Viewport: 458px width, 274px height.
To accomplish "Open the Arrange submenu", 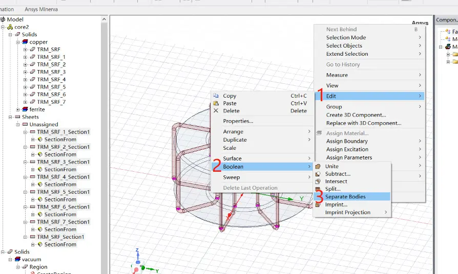I will pyautogui.click(x=262, y=131).
